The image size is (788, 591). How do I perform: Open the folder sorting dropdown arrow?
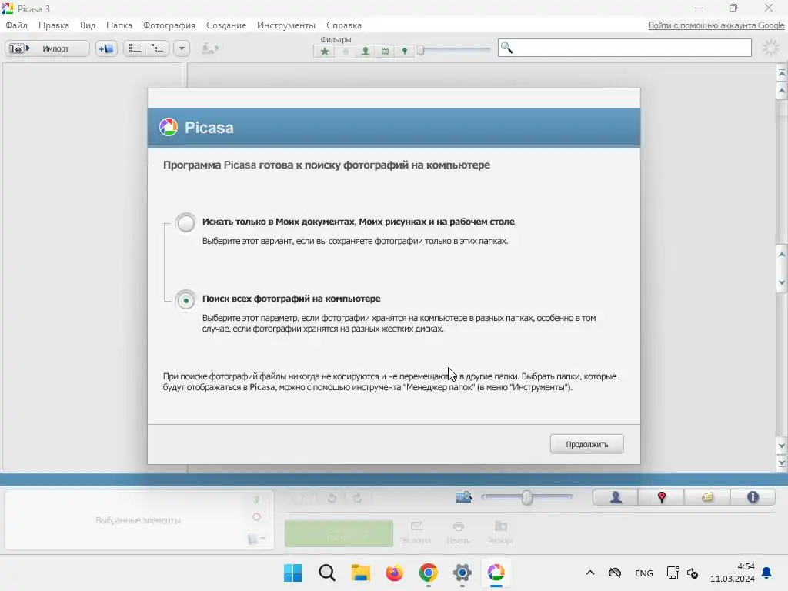point(182,48)
